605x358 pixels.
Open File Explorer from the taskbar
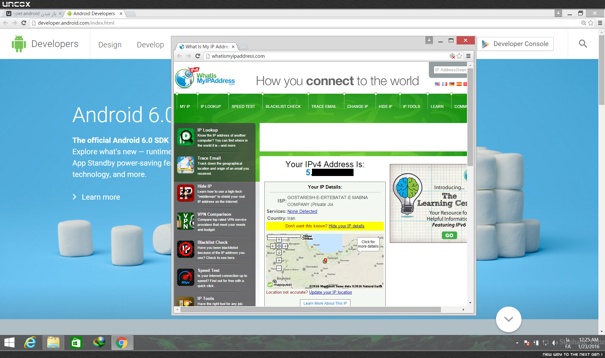[x=53, y=343]
